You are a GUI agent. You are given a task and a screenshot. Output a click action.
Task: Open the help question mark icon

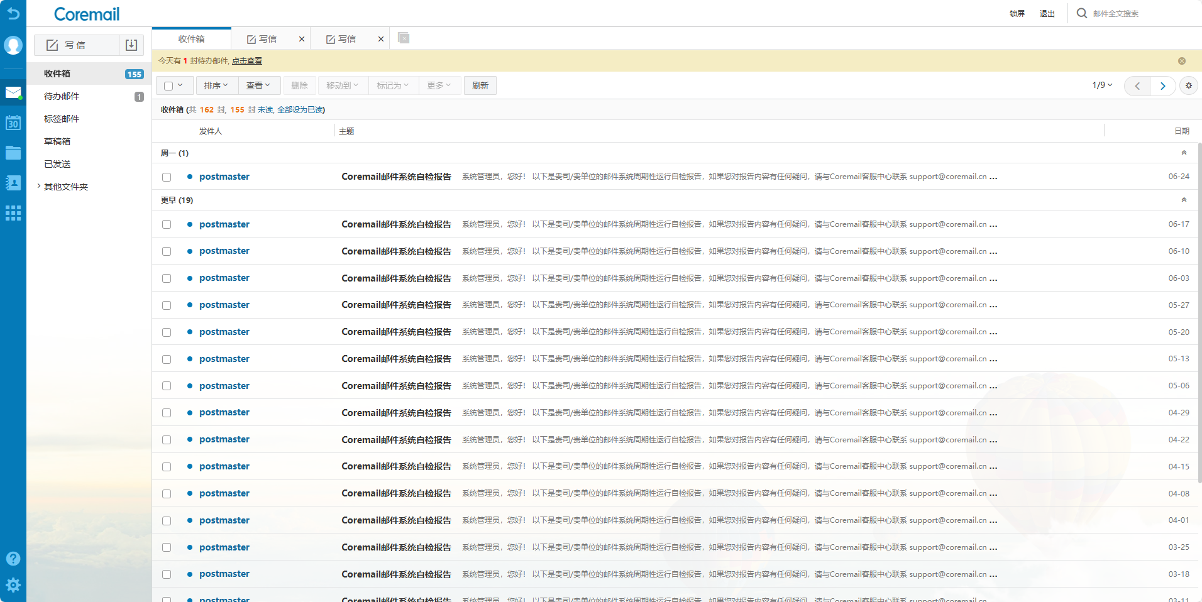13,559
